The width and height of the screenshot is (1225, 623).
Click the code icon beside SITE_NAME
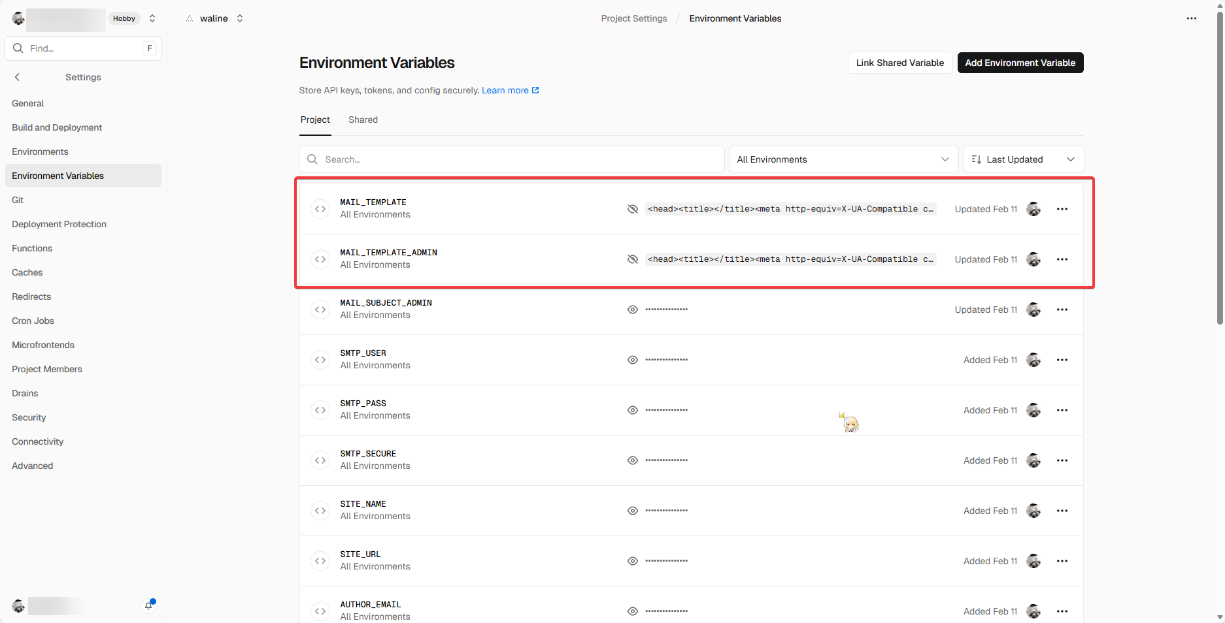320,511
